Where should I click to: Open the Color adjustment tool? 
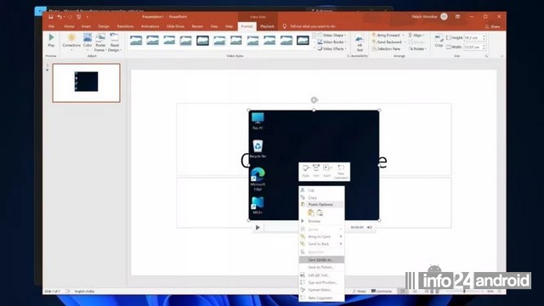(x=88, y=41)
